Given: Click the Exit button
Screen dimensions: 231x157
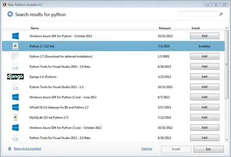Looking at the screenshot, I should click(208, 149).
